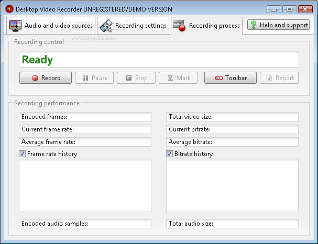Click the Stop button
The height and width of the screenshot is (244, 318).
136,78
